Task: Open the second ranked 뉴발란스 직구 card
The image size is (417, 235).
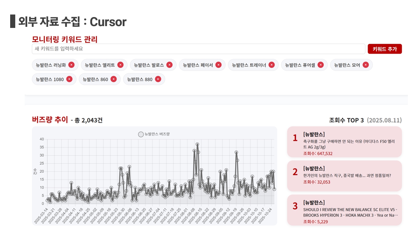Action: pos(344,176)
